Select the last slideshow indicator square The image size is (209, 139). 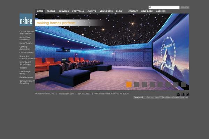(184, 84)
